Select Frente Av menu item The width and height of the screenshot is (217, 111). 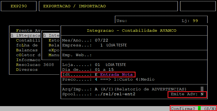[x=28, y=30]
